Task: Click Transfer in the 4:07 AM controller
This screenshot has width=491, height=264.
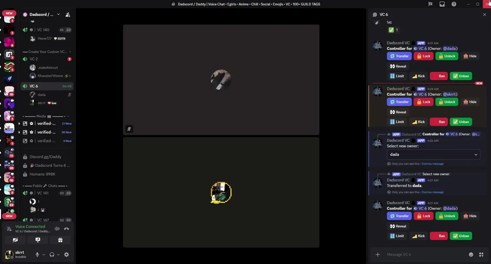Action: [x=399, y=56]
